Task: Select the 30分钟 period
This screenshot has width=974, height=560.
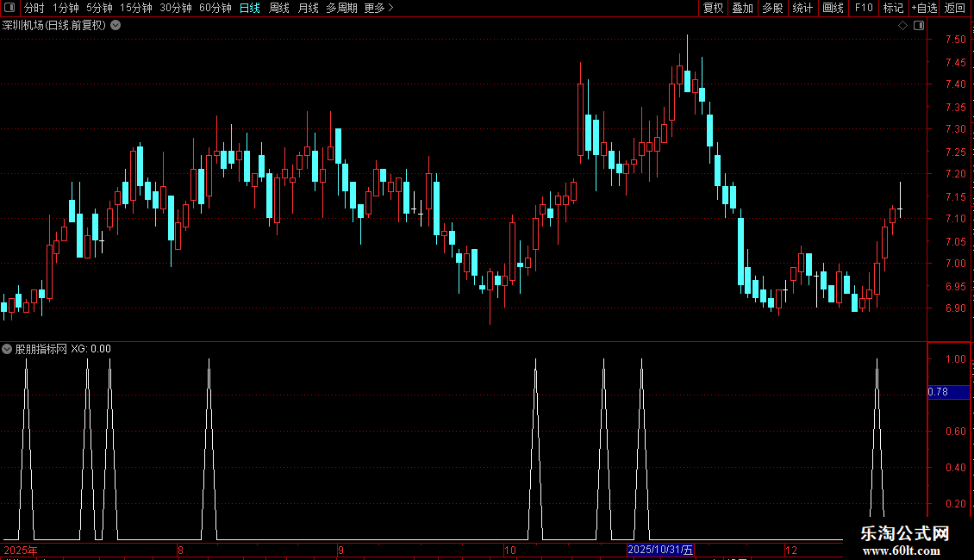Action: (x=176, y=8)
